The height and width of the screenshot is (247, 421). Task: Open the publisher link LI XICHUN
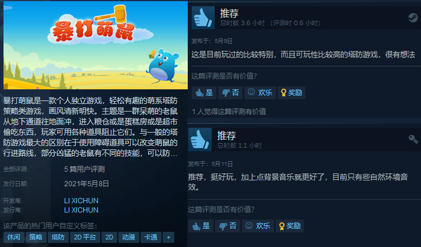pos(81,210)
